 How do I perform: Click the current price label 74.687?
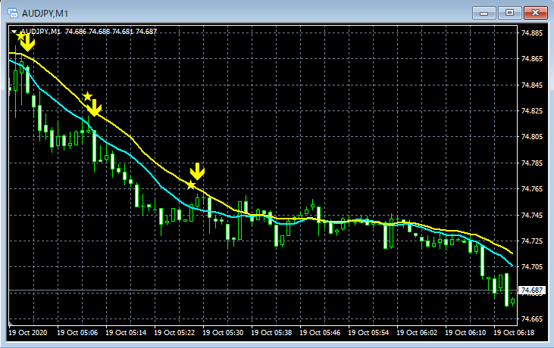click(531, 291)
